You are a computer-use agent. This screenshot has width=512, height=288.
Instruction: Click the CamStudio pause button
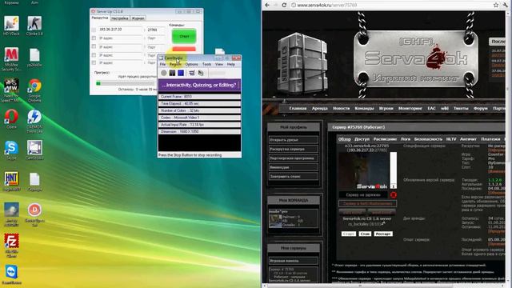(172, 73)
